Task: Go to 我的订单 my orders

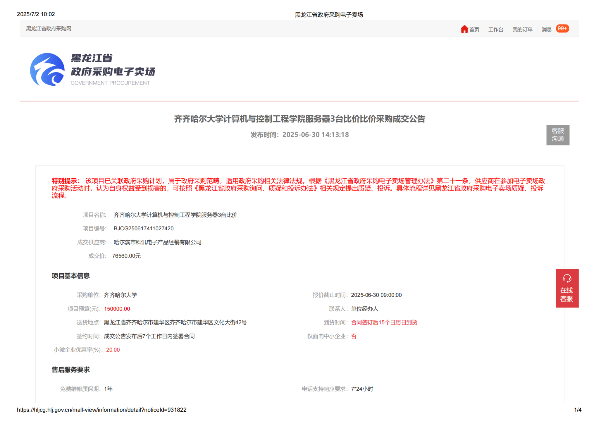Action: click(x=522, y=30)
